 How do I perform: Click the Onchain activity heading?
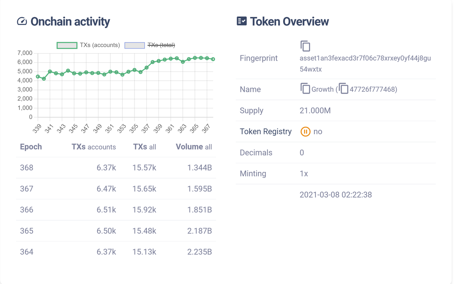[x=70, y=22]
